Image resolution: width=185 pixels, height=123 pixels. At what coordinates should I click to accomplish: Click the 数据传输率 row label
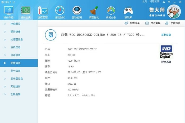coord(51,90)
